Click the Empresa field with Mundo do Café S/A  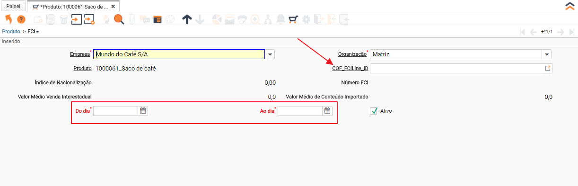click(179, 54)
